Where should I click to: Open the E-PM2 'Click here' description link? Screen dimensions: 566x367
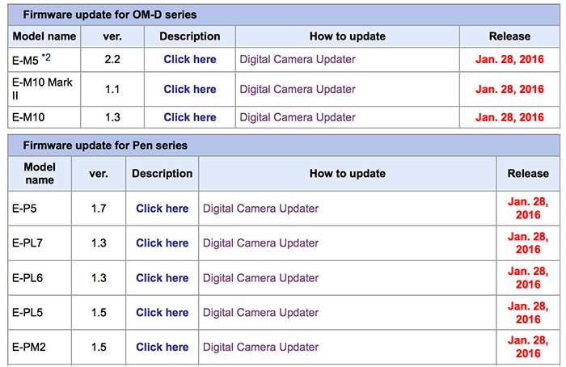162,348
